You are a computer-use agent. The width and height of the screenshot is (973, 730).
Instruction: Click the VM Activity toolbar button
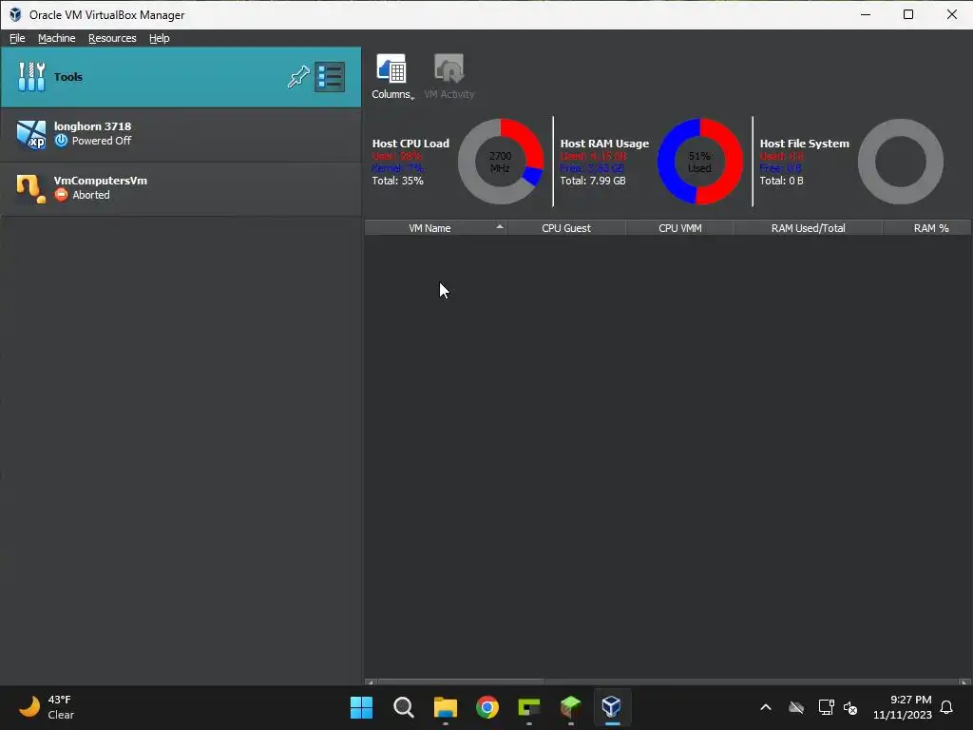(x=449, y=76)
